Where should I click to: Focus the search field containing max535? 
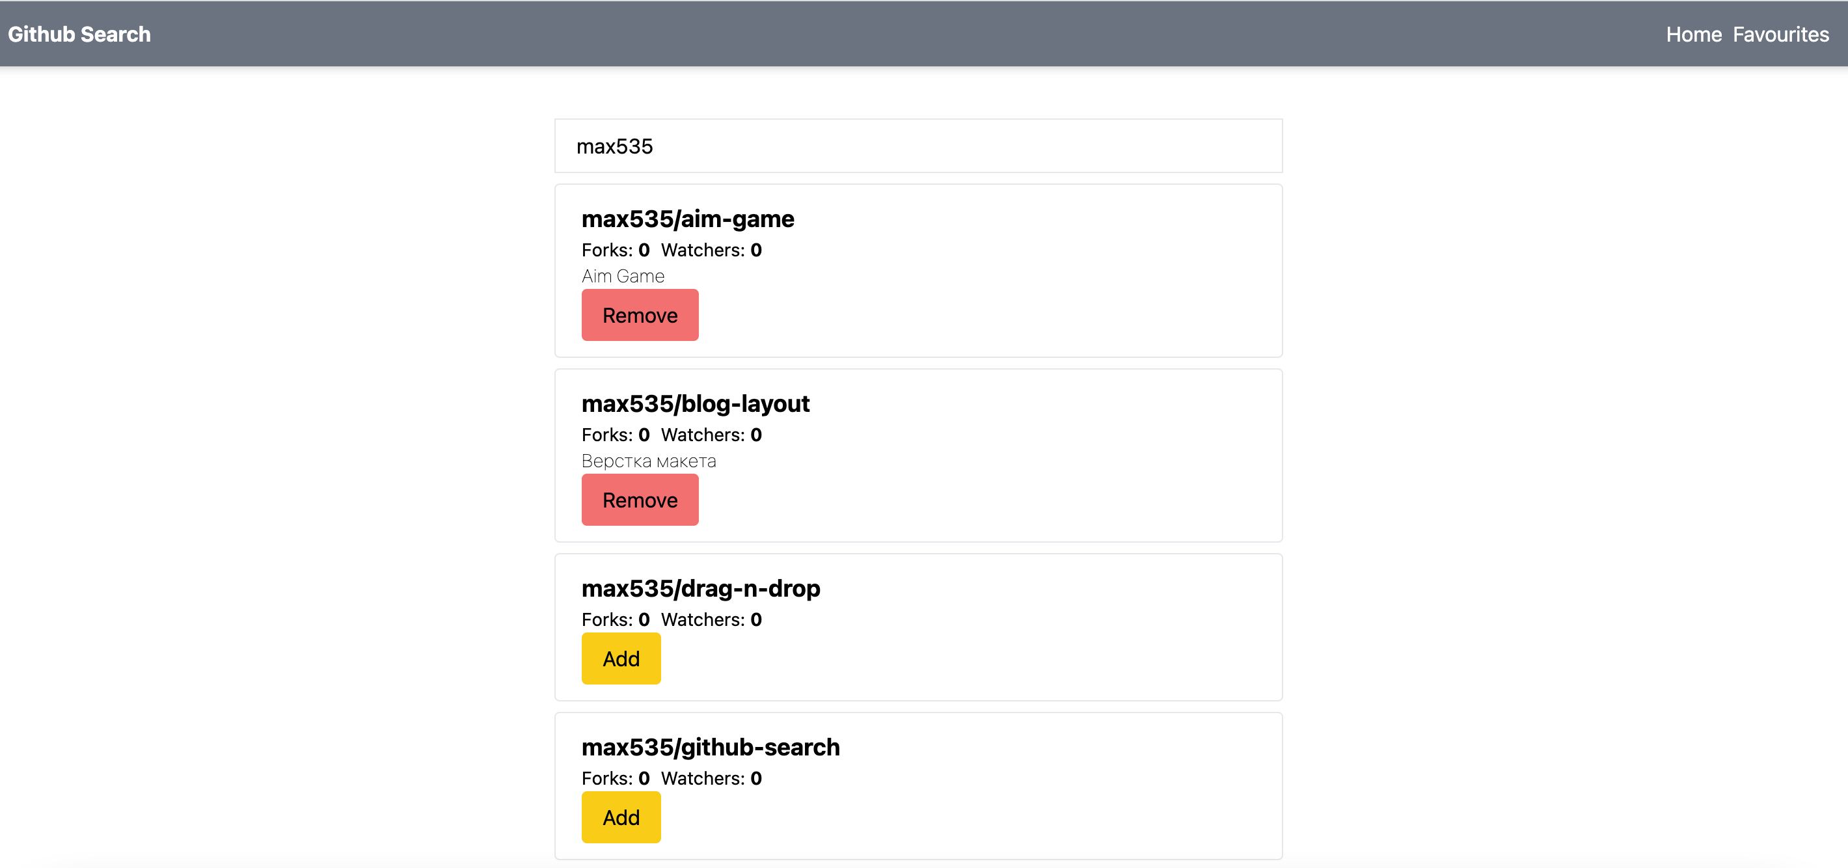pyautogui.click(x=918, y=146)
